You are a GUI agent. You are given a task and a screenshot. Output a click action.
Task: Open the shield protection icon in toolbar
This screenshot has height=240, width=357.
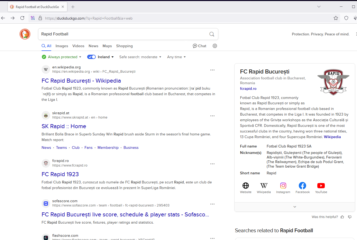click(x=346, y=18)
